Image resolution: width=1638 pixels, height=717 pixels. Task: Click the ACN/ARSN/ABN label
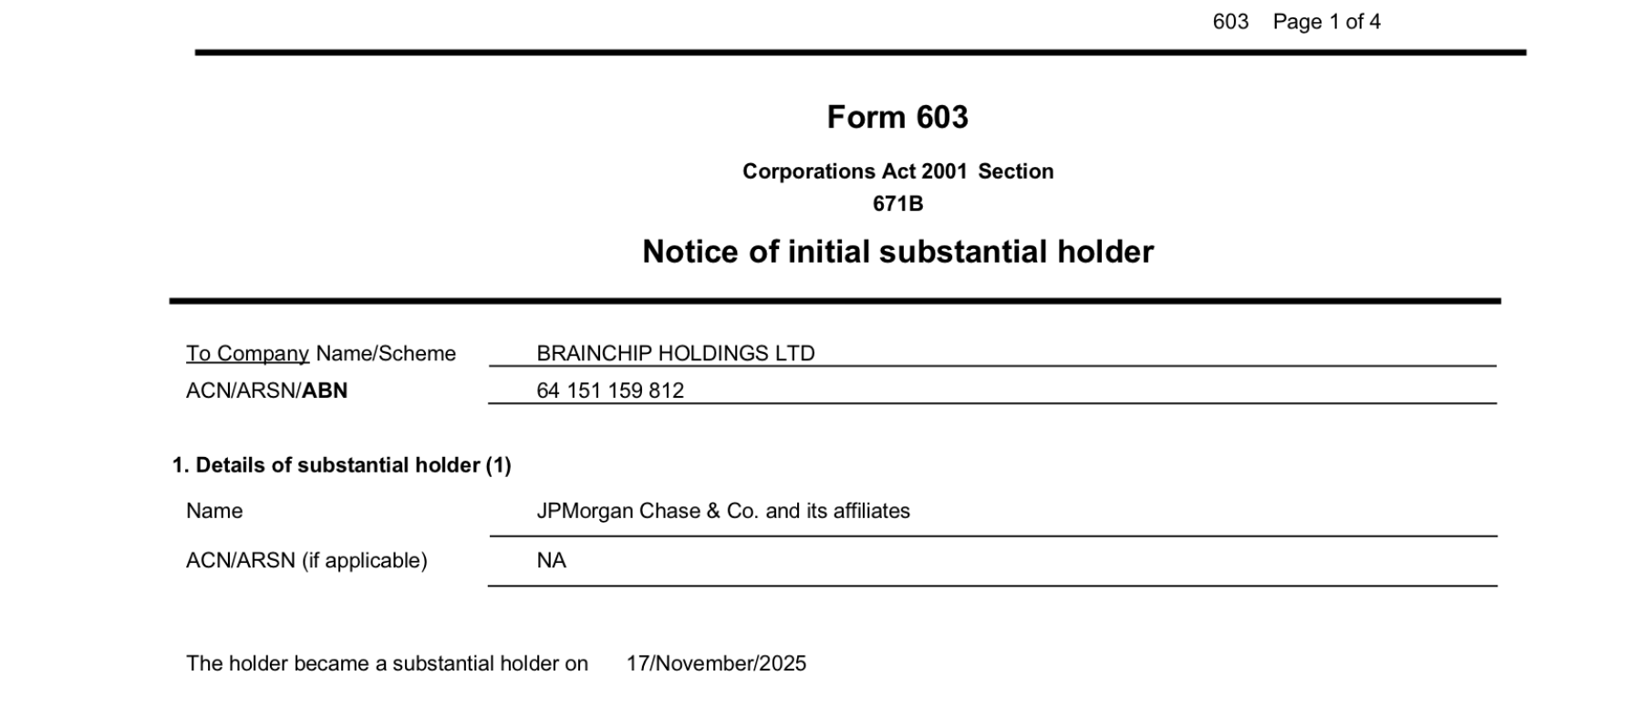click(266, 391)
